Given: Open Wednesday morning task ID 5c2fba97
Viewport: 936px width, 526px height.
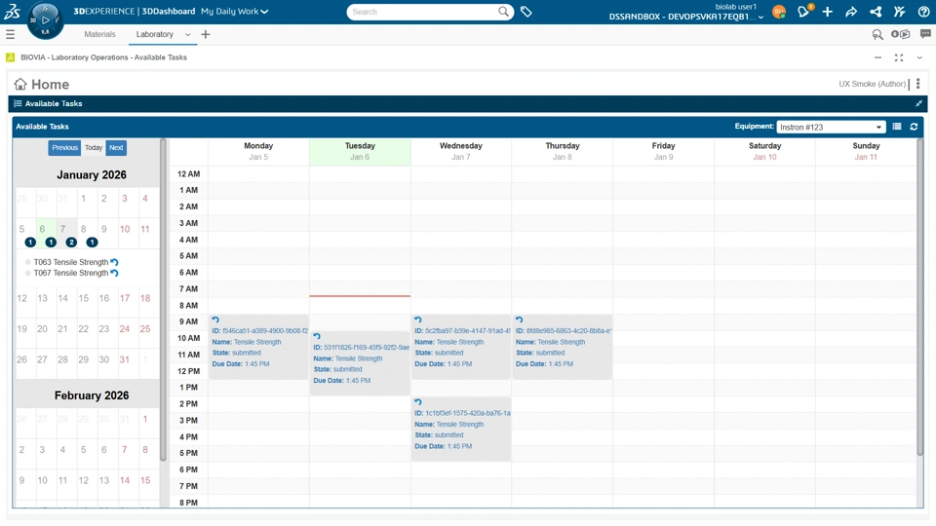Looking at the screenshot, I should tap(461, 347).
